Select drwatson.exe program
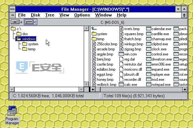 point(159,59)
